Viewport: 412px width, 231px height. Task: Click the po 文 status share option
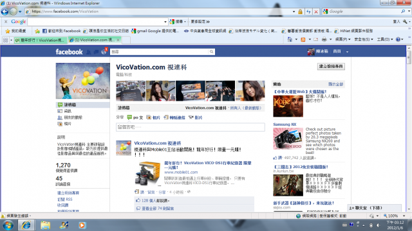(x=135, y=117)
